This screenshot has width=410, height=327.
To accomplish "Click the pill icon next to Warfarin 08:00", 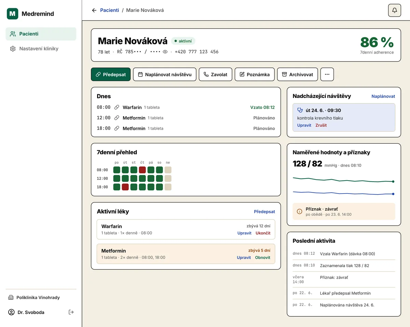I will [x=117, y=107].
